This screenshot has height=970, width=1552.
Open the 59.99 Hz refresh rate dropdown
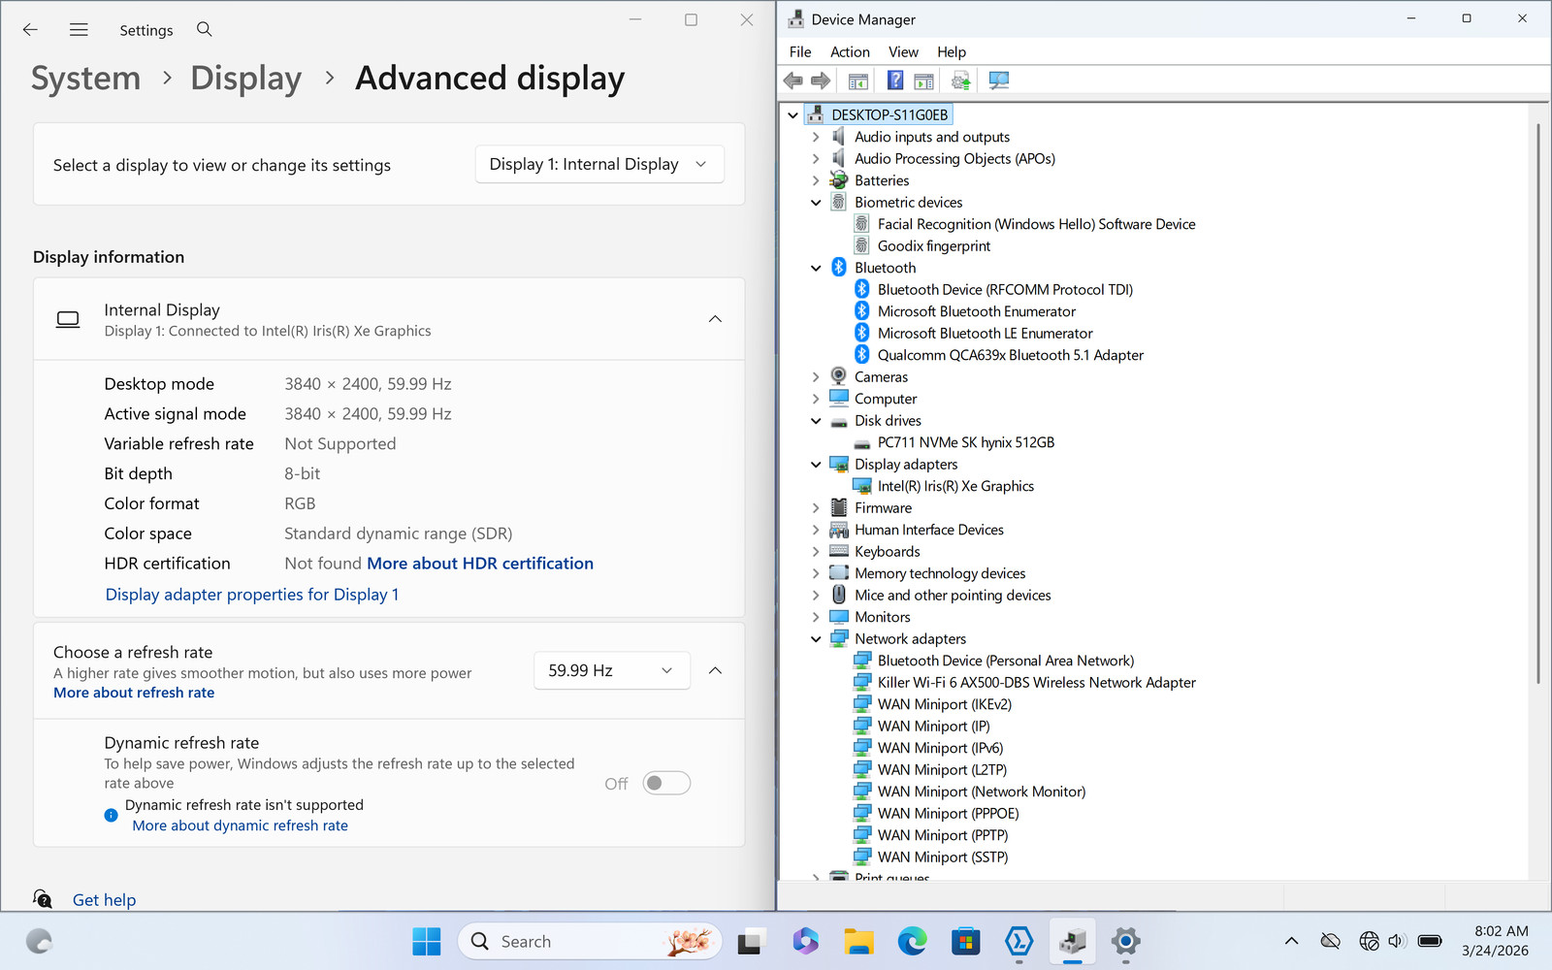click(x=611, y=670)
